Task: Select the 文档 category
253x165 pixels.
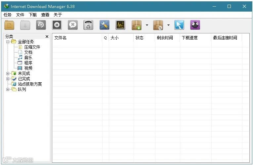Action: [28, 52]
